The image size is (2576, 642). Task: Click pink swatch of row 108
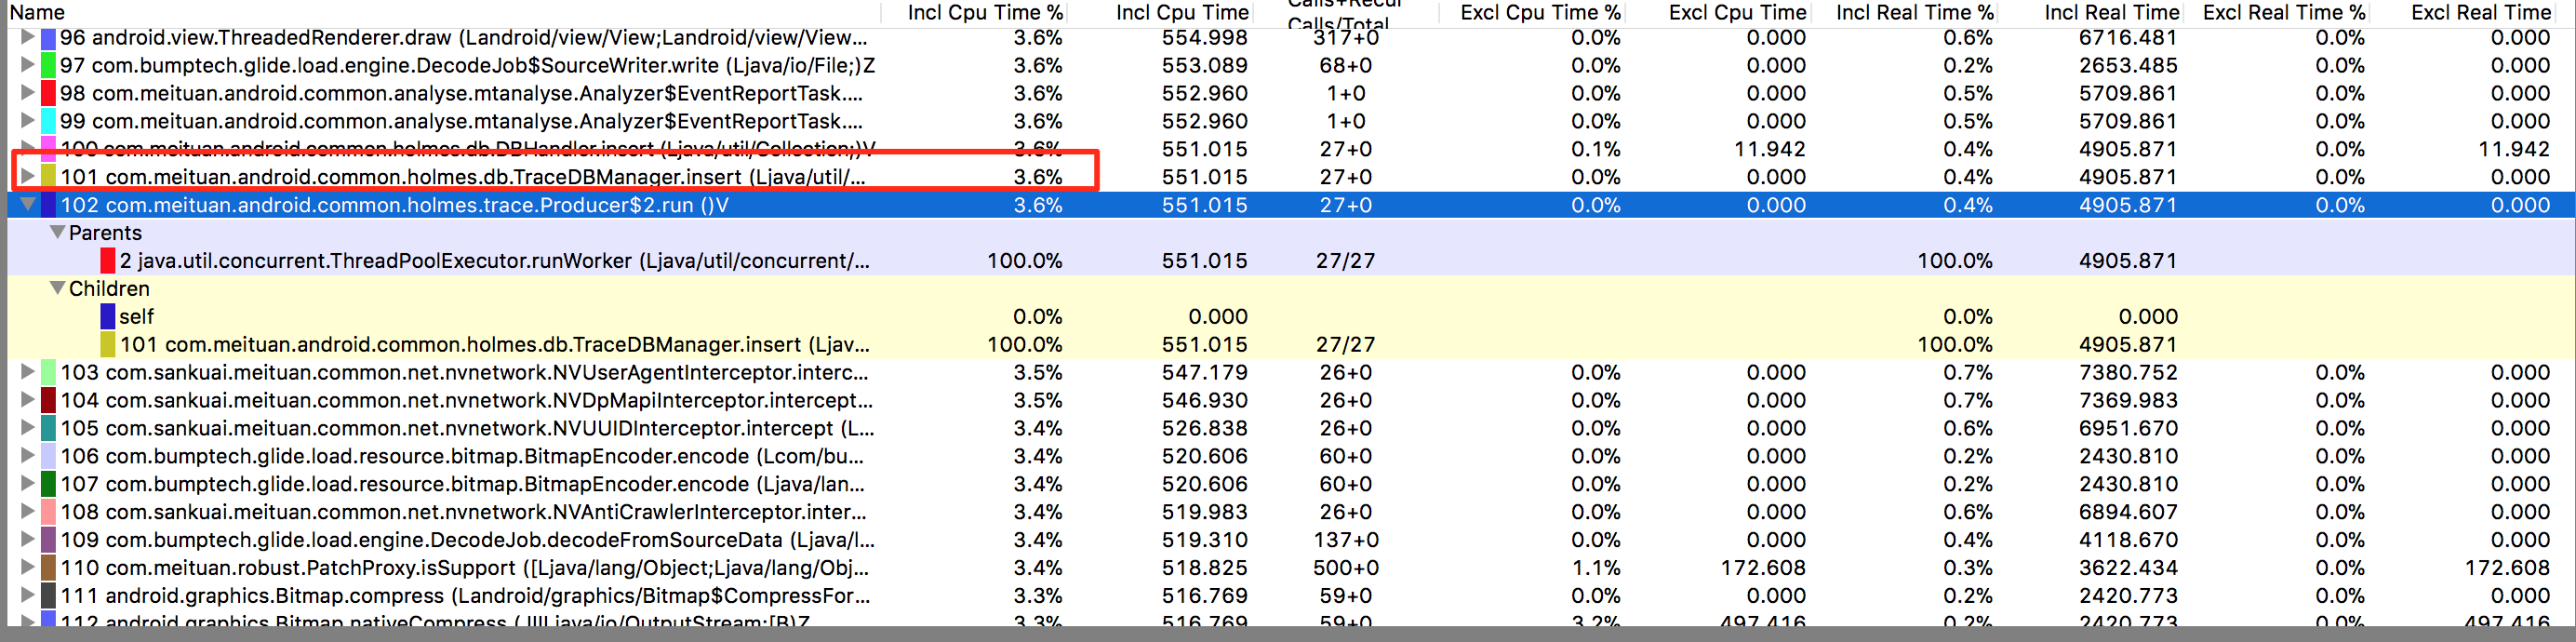48,513
